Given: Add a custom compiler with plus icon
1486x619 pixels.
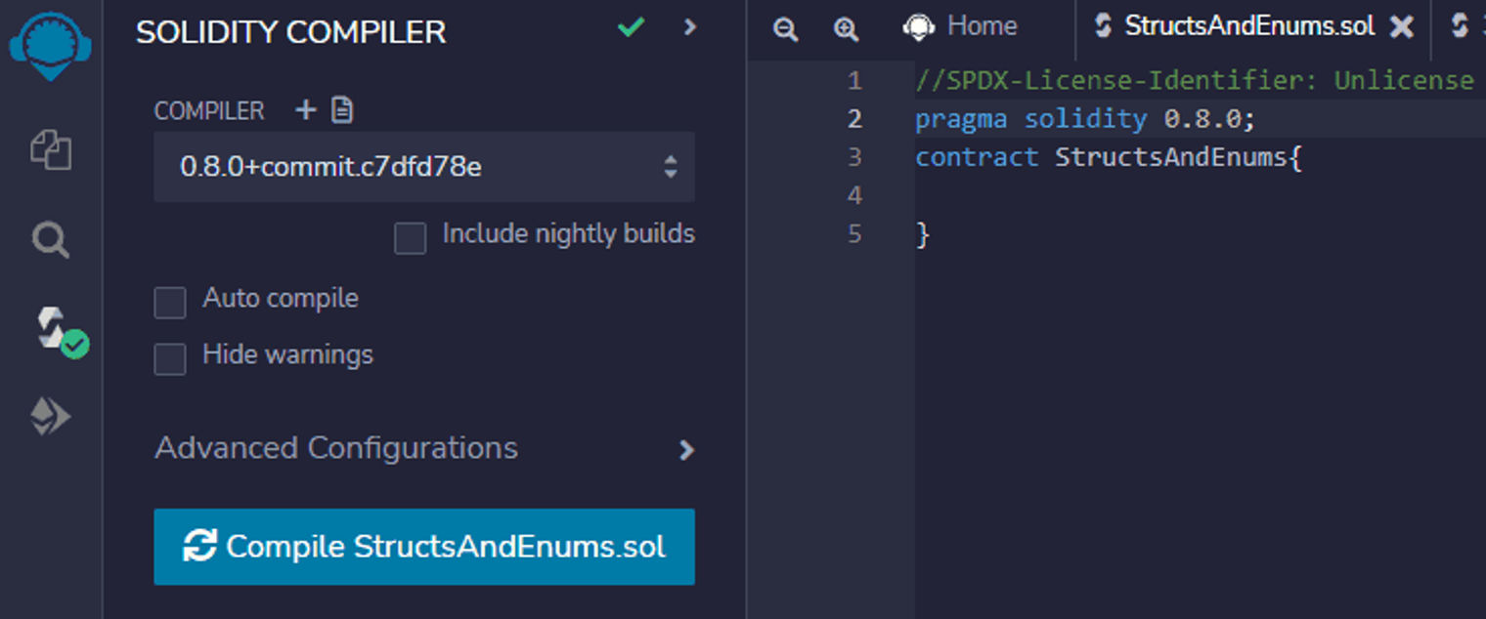Looking at the screenshot, I should (x=306, y=110).
